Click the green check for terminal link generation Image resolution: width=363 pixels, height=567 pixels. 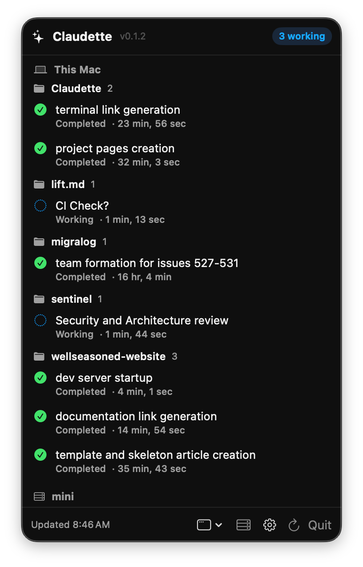[40, 110]
